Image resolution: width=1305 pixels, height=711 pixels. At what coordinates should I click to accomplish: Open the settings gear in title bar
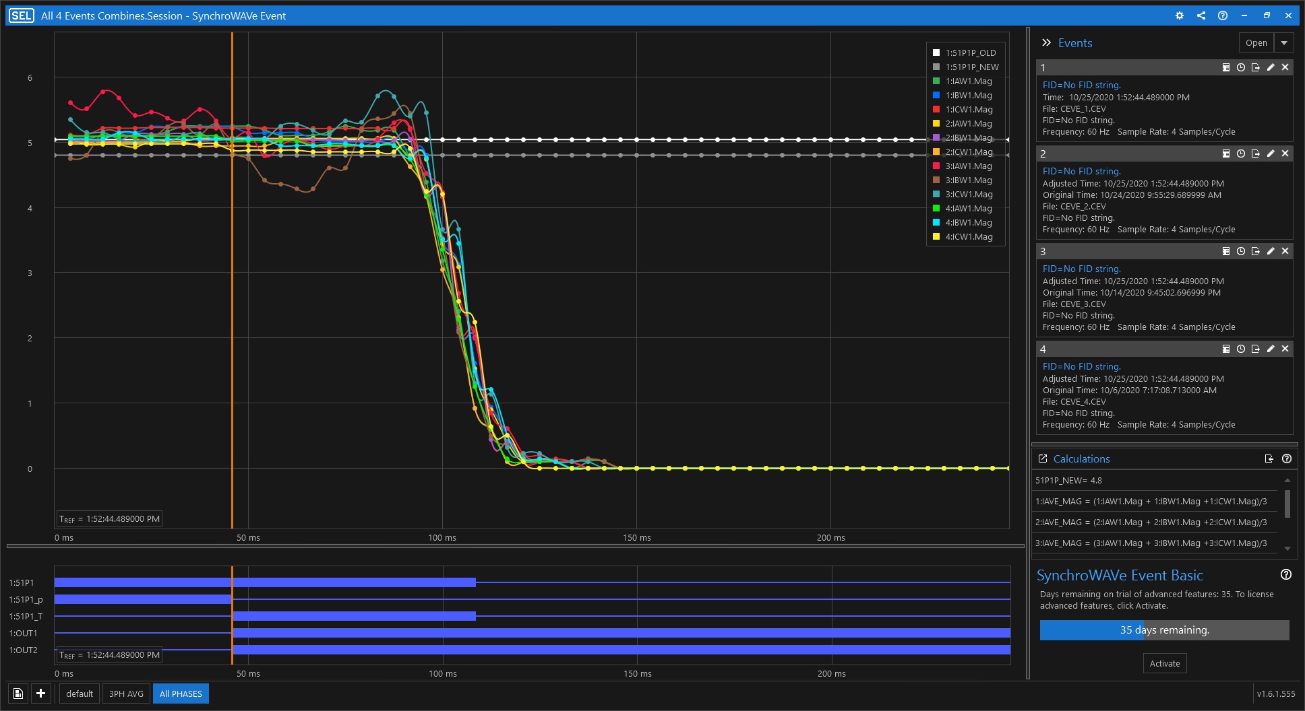(x=1180, y=15)
